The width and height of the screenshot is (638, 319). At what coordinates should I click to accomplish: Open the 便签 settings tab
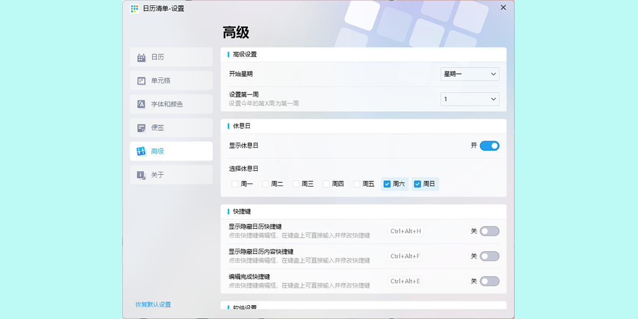[x=171, y=128]
